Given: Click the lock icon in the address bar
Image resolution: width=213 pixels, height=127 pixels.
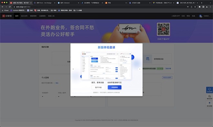Looking at the screenshot, I should coord(14,7).
